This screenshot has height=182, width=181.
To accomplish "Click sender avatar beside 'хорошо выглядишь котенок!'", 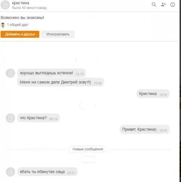I will [x=10, y=73].
